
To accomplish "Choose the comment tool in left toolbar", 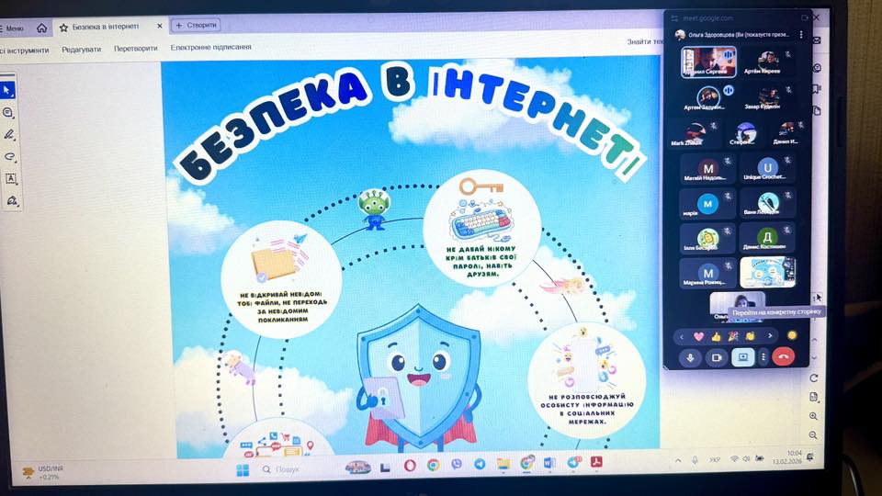I will (9, 112).
